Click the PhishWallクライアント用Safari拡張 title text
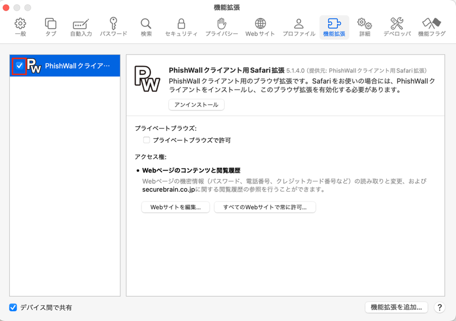This screenshot has height=321, width=456. [227, 70]
